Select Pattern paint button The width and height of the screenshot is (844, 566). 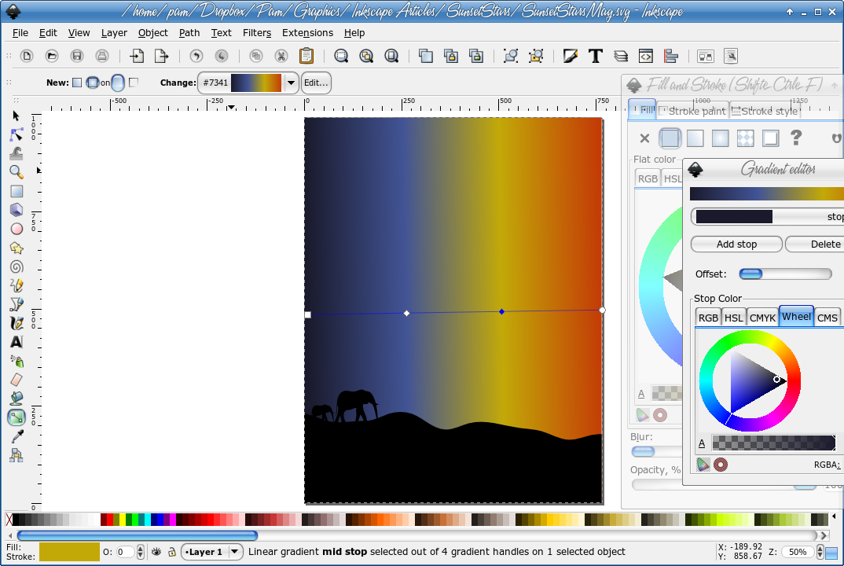coord(746,138)
